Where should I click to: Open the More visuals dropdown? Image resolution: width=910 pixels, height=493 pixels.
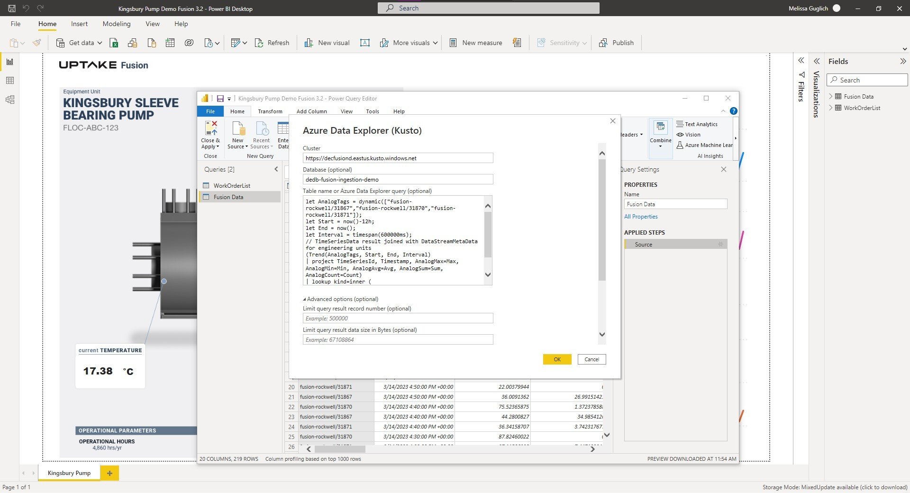click(x=435, y=43)
